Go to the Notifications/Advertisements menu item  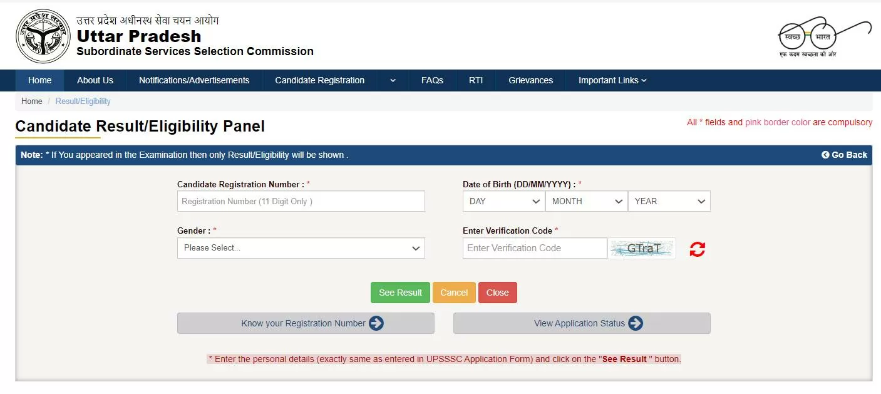point(194,80)
